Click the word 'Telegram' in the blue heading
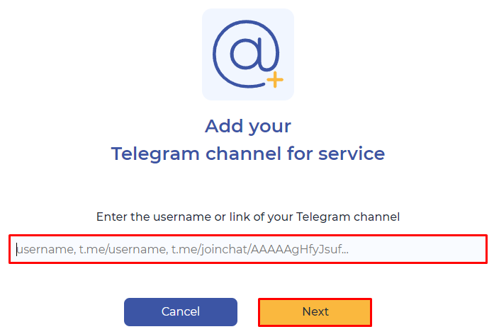The width and height of the screenshot is (494, 334). click(x=155, y=154)
